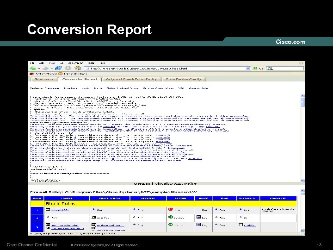Select the Conversion Report tab
The height and width of the screenshot is (250, 333).
coord(80,79)
